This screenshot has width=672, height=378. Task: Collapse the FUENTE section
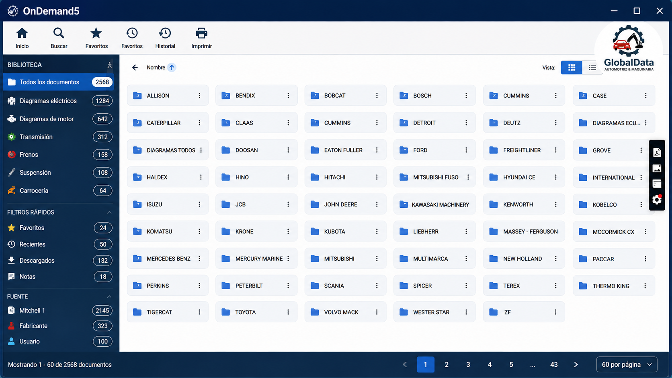109,296
